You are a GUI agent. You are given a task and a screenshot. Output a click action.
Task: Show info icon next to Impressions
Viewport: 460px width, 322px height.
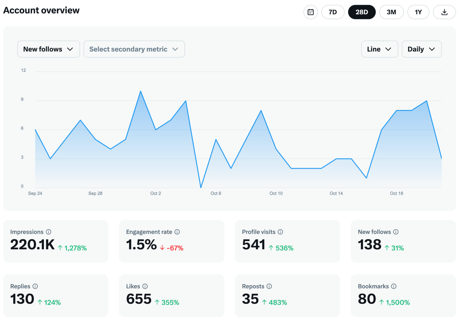49,232
